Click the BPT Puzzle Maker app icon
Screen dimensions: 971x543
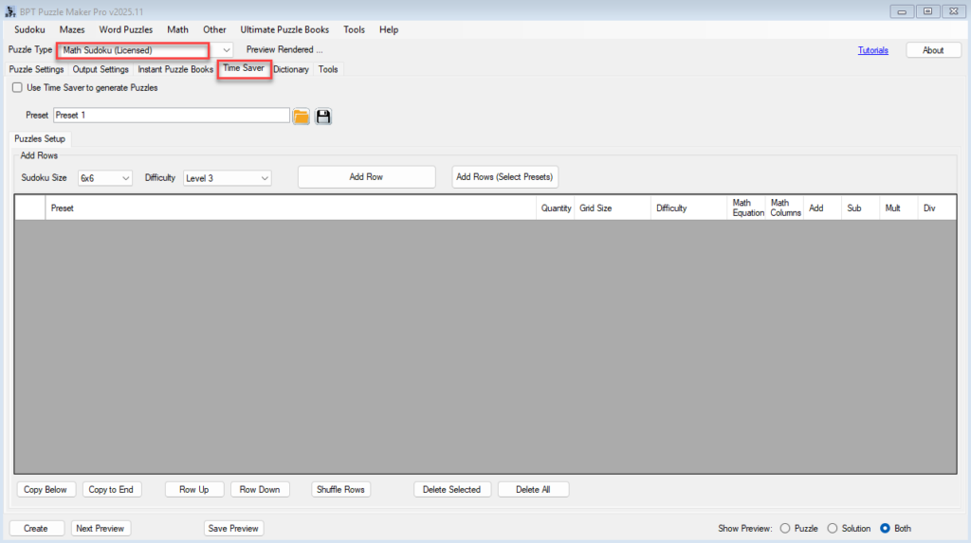click(x=9, y=10)
